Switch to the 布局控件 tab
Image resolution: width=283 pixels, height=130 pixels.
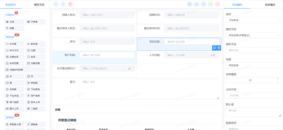pos(11,5)
